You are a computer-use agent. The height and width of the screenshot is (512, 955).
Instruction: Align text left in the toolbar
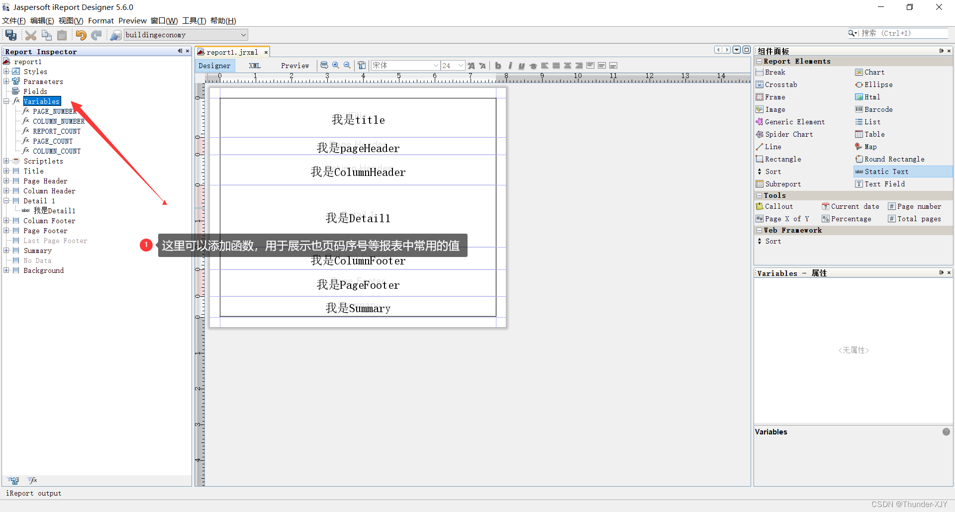[x=545, y=65]
